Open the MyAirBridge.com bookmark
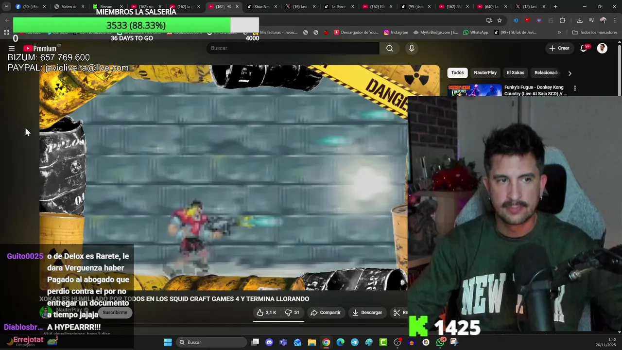 tap(435, 33)
